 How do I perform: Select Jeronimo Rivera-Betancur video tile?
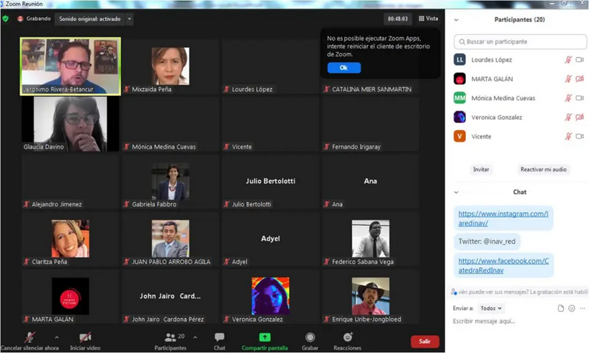70,66
